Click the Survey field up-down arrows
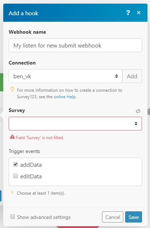The image size is (150, 228). point(136,124)
